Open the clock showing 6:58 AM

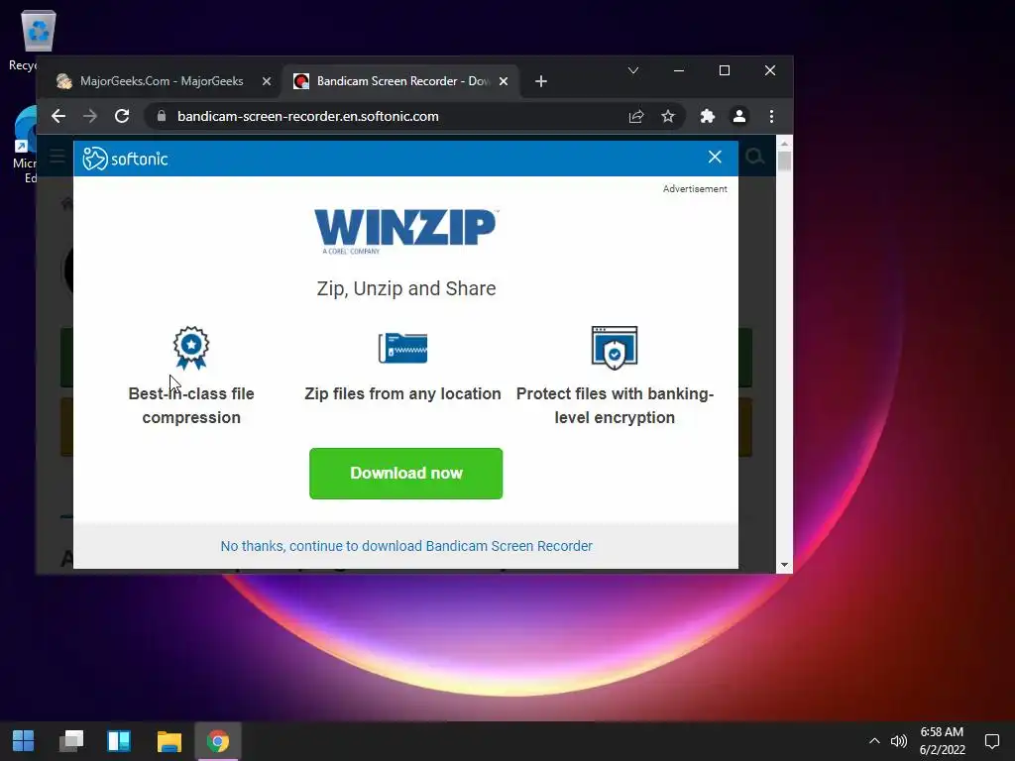point(943,741)
